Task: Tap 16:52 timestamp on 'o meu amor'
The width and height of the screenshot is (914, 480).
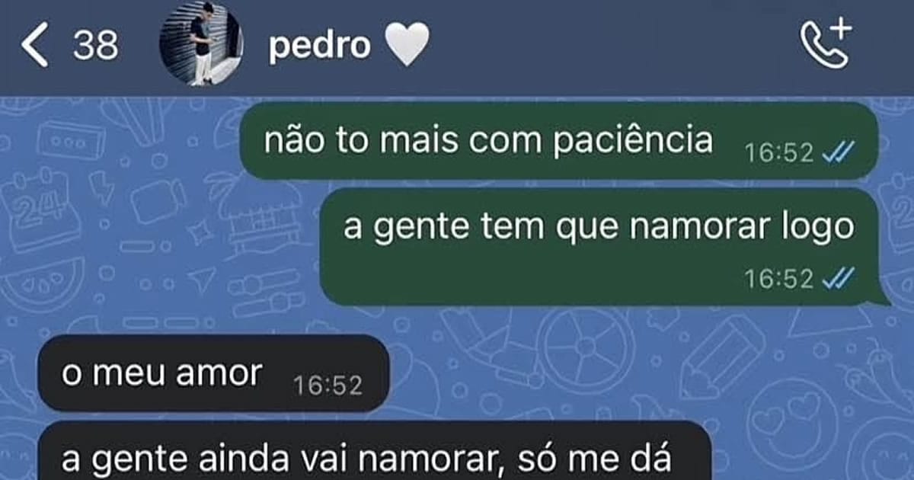Action: click(328, 386)
